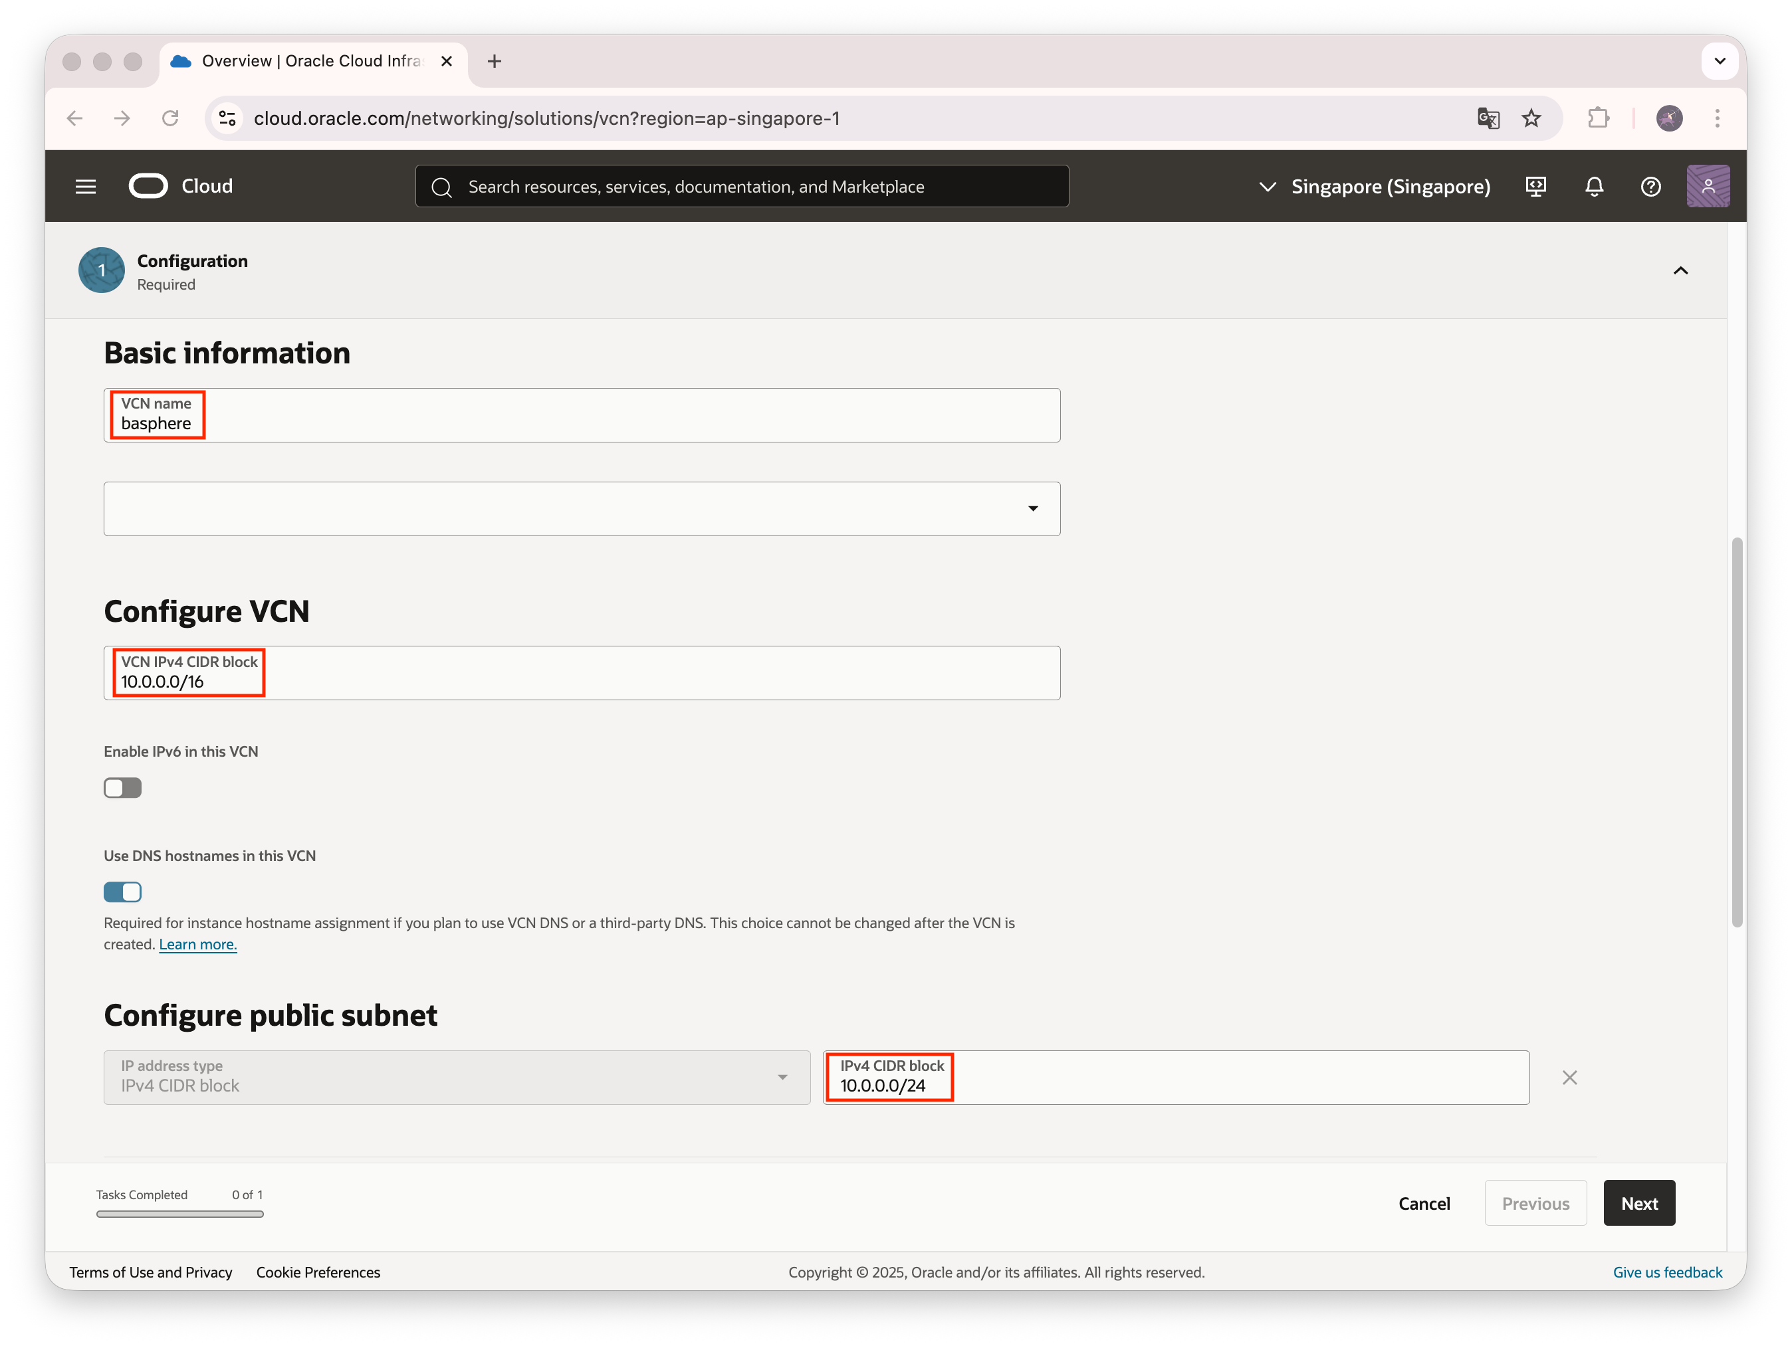Open the help question mark menu
The height and width of the screenshot is (1346, 1792).
click(1650, 186)
